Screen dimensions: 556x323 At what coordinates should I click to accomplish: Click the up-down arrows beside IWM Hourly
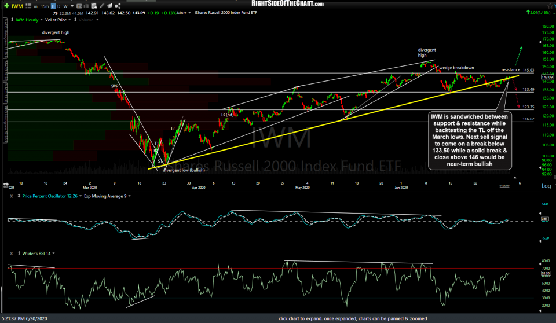click(x=12, y=20)
